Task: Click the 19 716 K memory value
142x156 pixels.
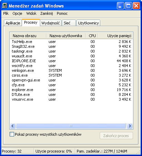Action: pyautogui.click(x=124, y=90)
